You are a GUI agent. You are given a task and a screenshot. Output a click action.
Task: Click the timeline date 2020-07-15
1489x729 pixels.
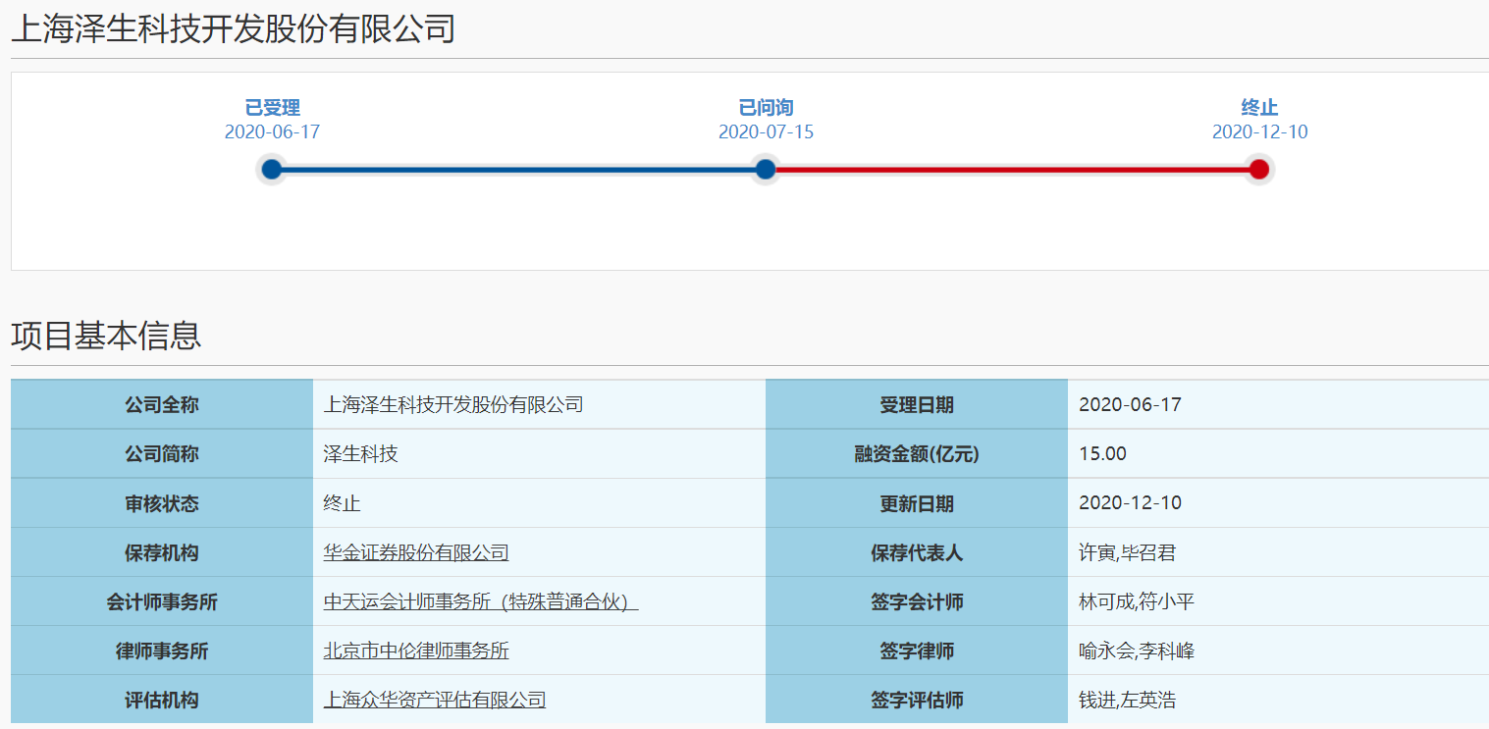tap(766, 131)
